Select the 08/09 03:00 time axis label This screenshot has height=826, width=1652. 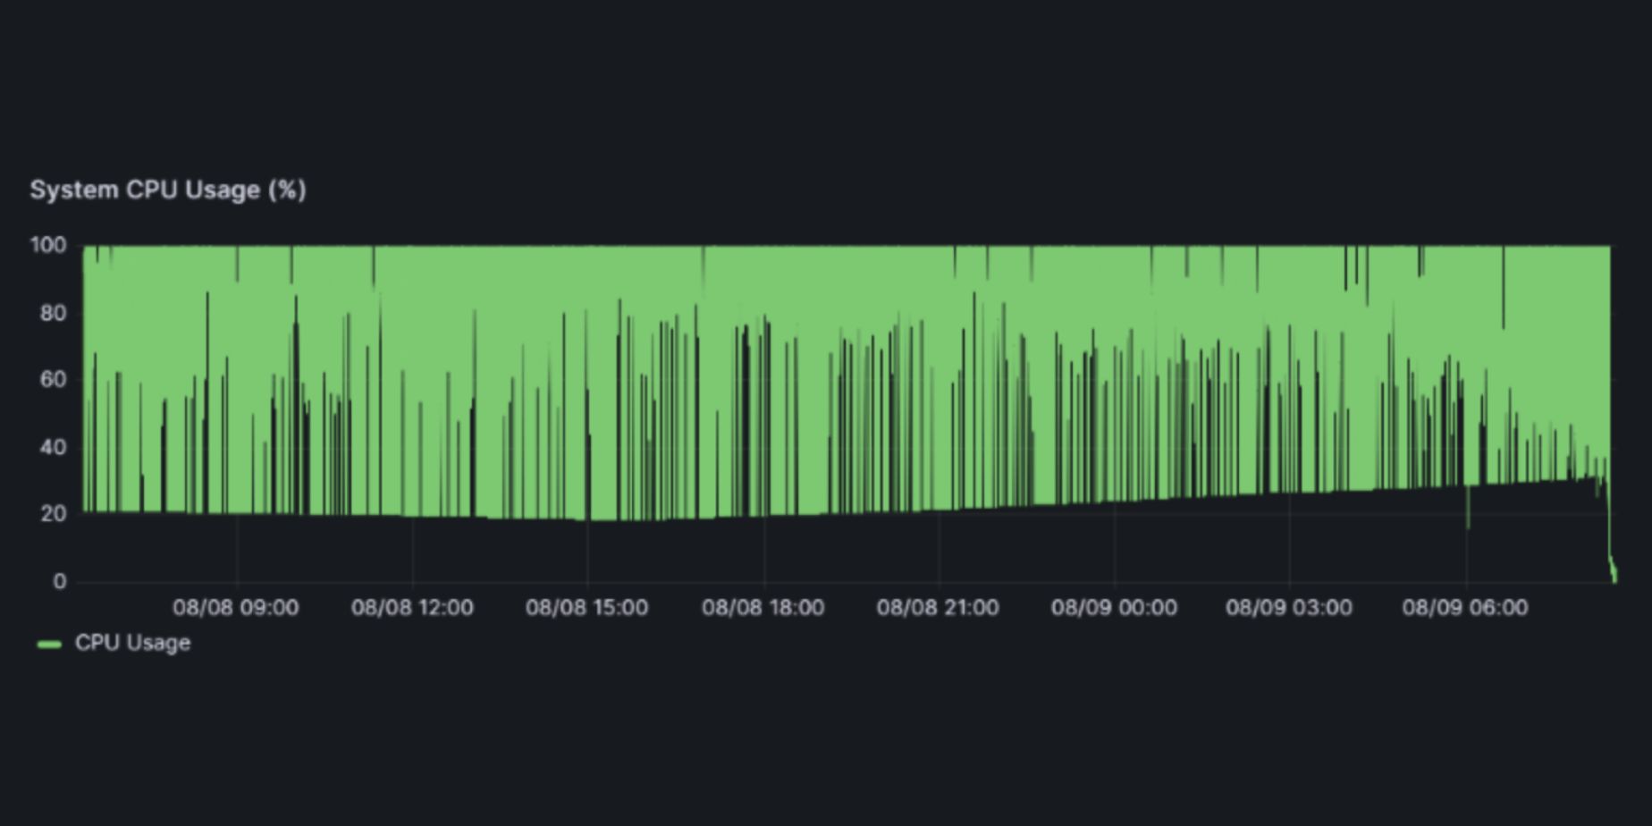pos(1288,608)
